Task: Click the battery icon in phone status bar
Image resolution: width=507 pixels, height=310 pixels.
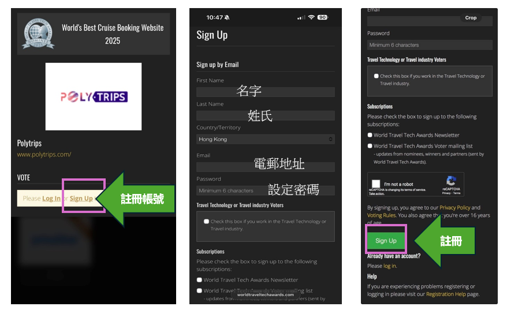Action: pos(322,17)
